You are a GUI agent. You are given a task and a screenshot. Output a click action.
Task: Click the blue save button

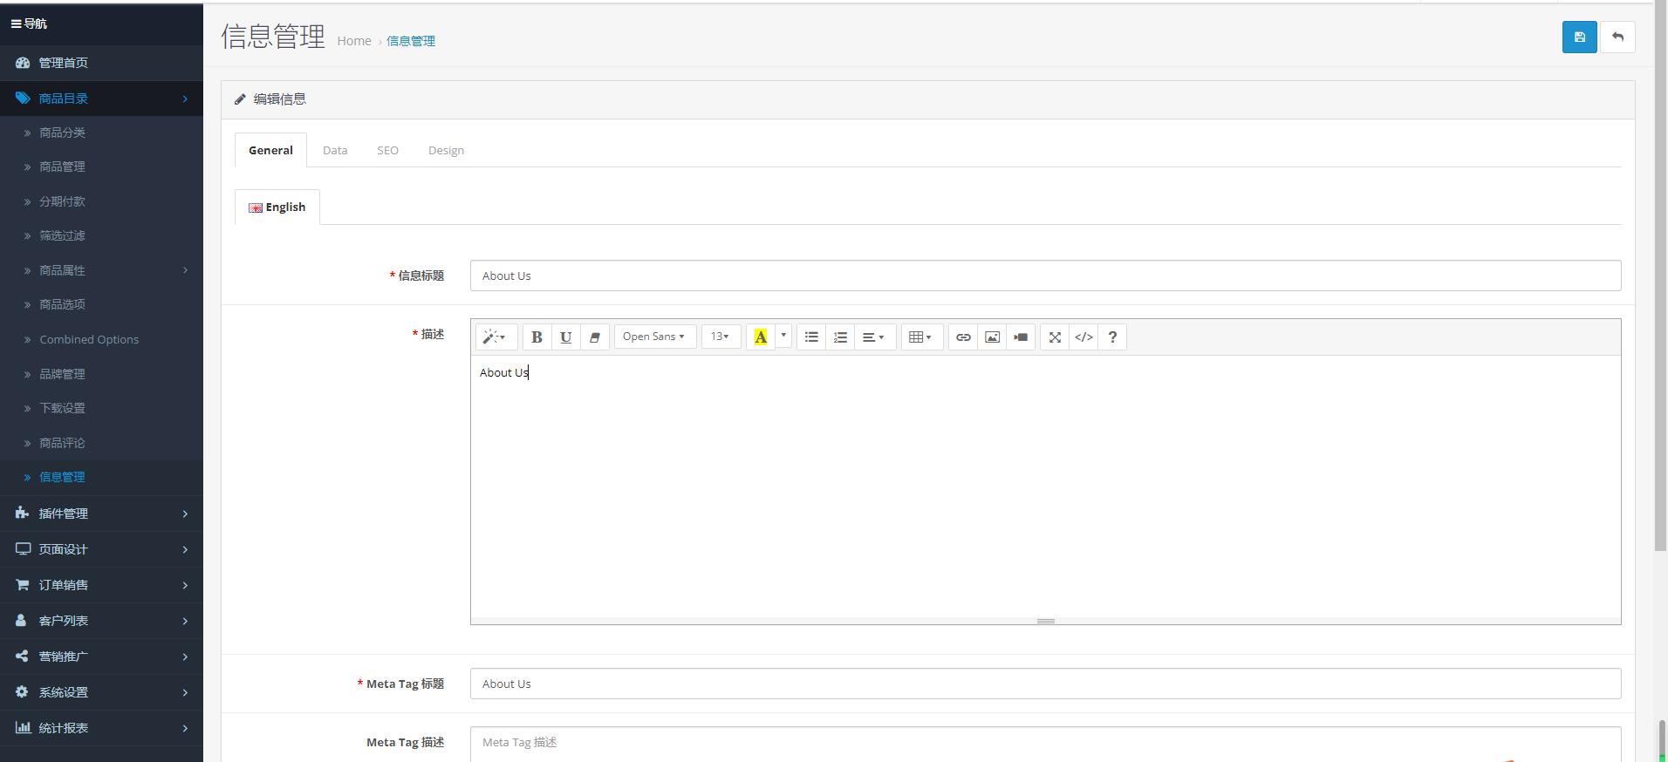pos(1579,37)
